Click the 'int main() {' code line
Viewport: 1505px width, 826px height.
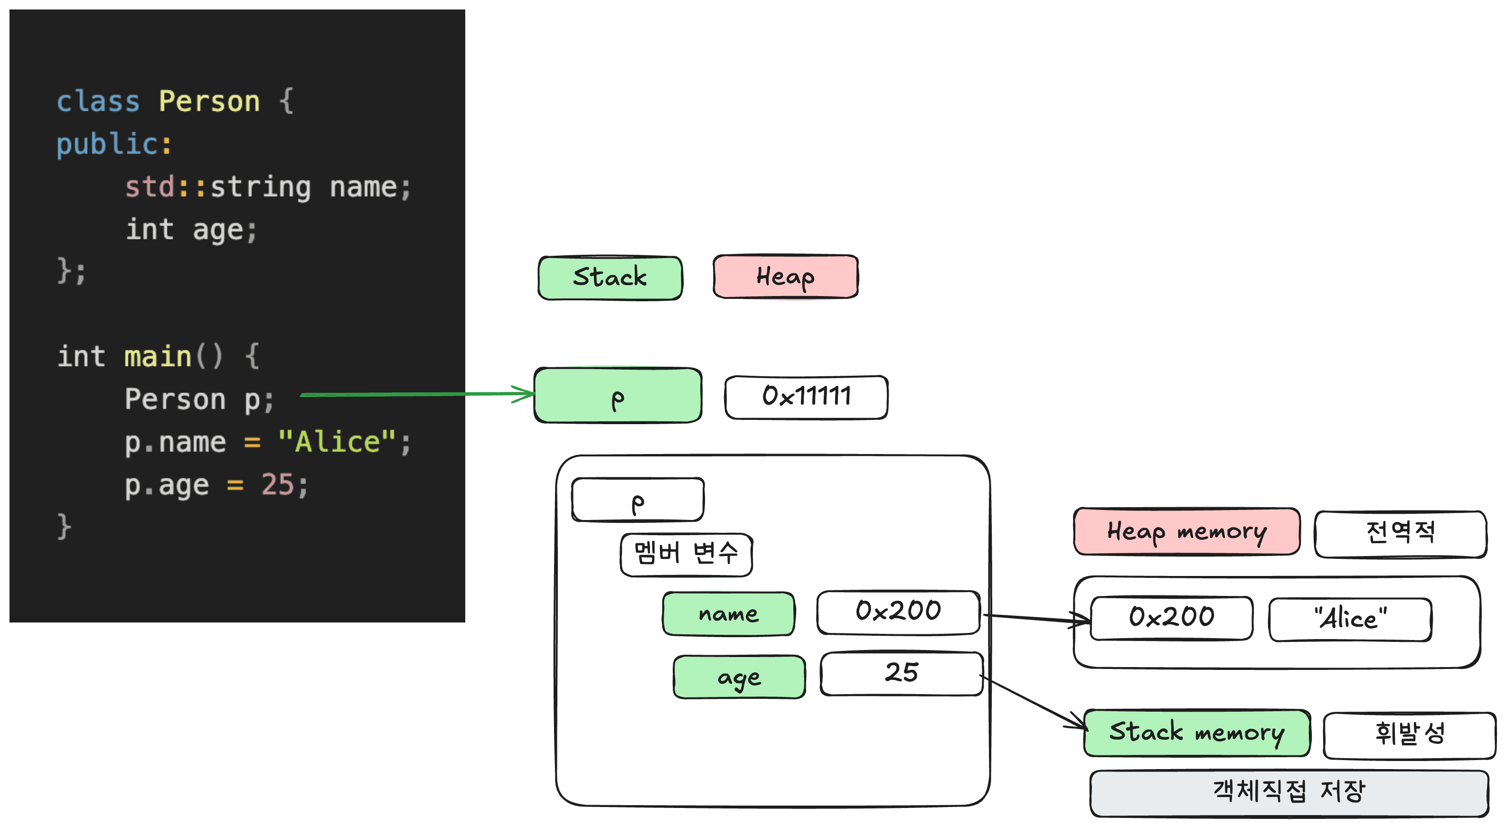click(158, 357)
